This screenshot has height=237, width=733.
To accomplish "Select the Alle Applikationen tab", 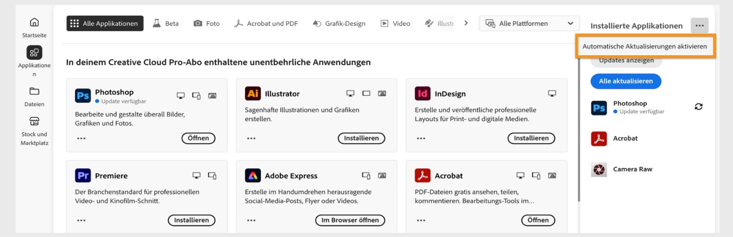I will coord(105,23).
